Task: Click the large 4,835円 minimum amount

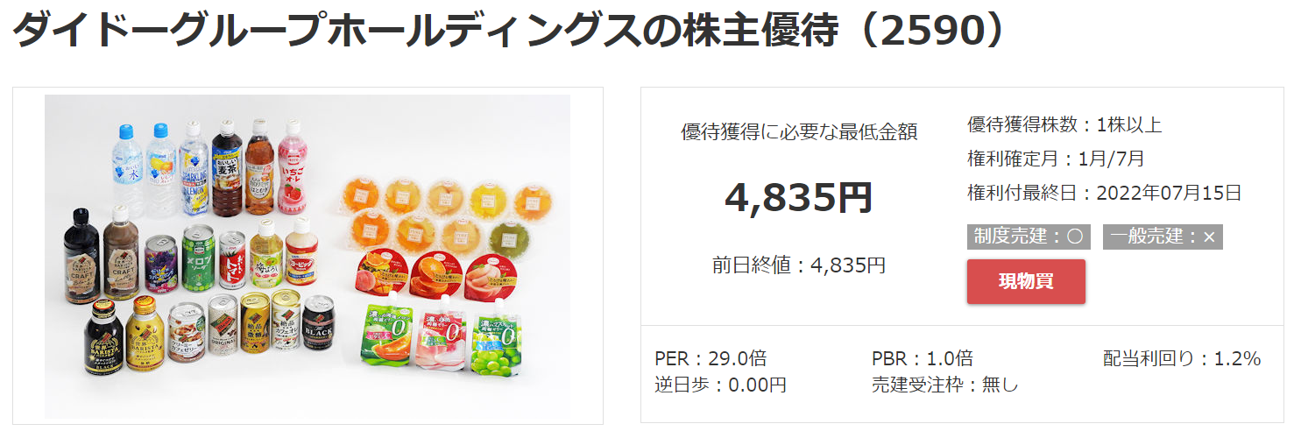Action: pos(799,197)
